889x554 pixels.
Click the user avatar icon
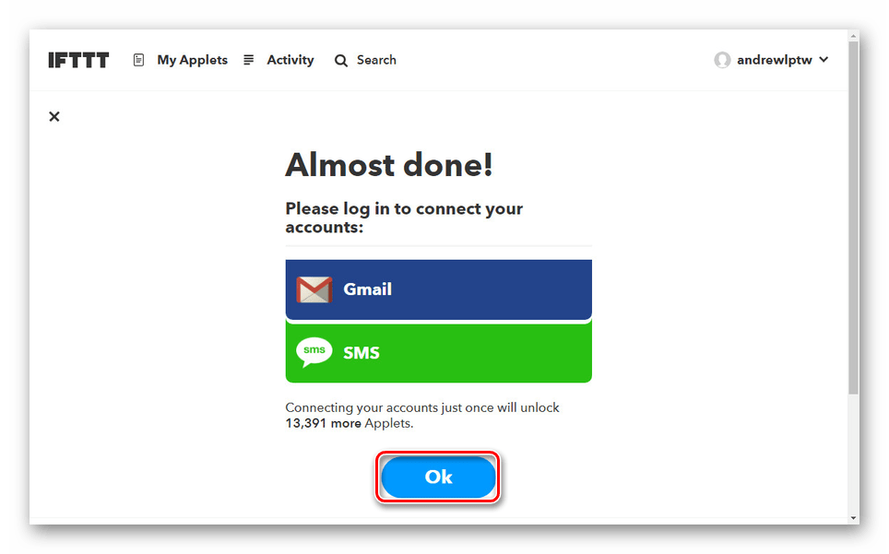tap(722, 60)
